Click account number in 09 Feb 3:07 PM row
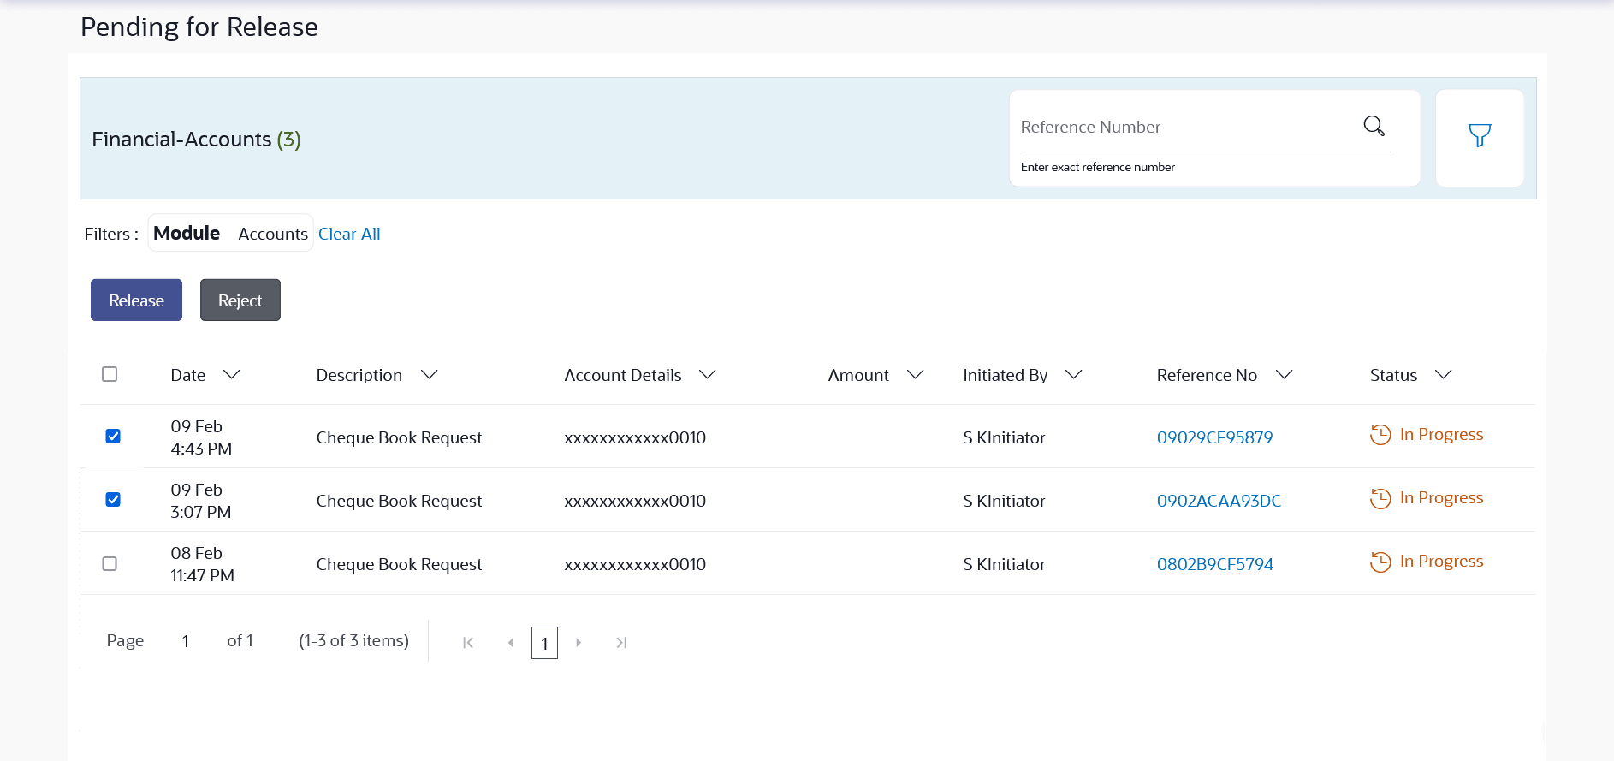Viewport: 1614px width, 761px height. [x=635, y=501]
